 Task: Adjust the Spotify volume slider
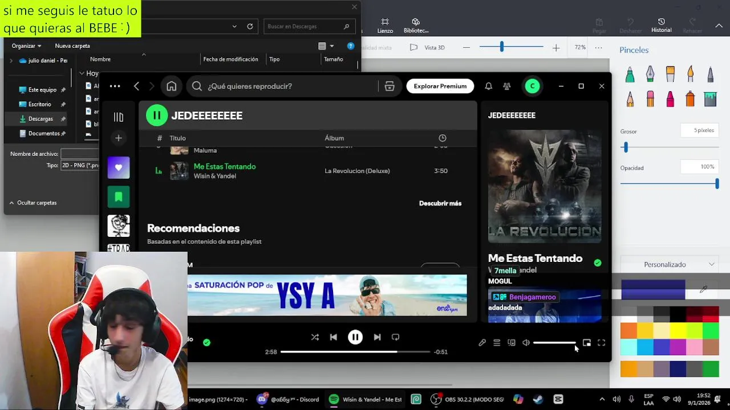[554, 343]
